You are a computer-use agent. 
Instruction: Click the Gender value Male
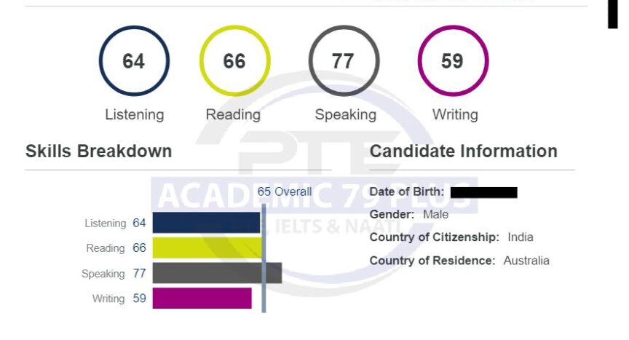(435, 215)
